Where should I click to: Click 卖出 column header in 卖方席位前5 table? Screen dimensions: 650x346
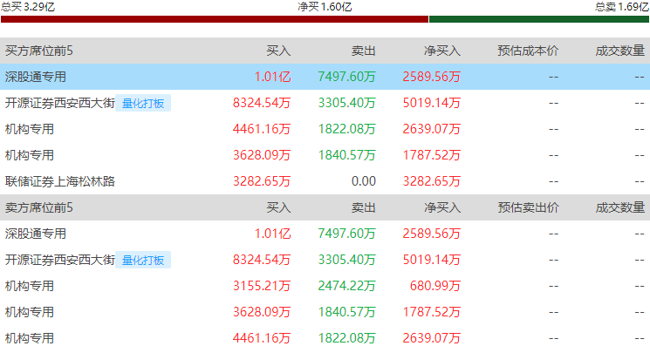coord(363,207)
